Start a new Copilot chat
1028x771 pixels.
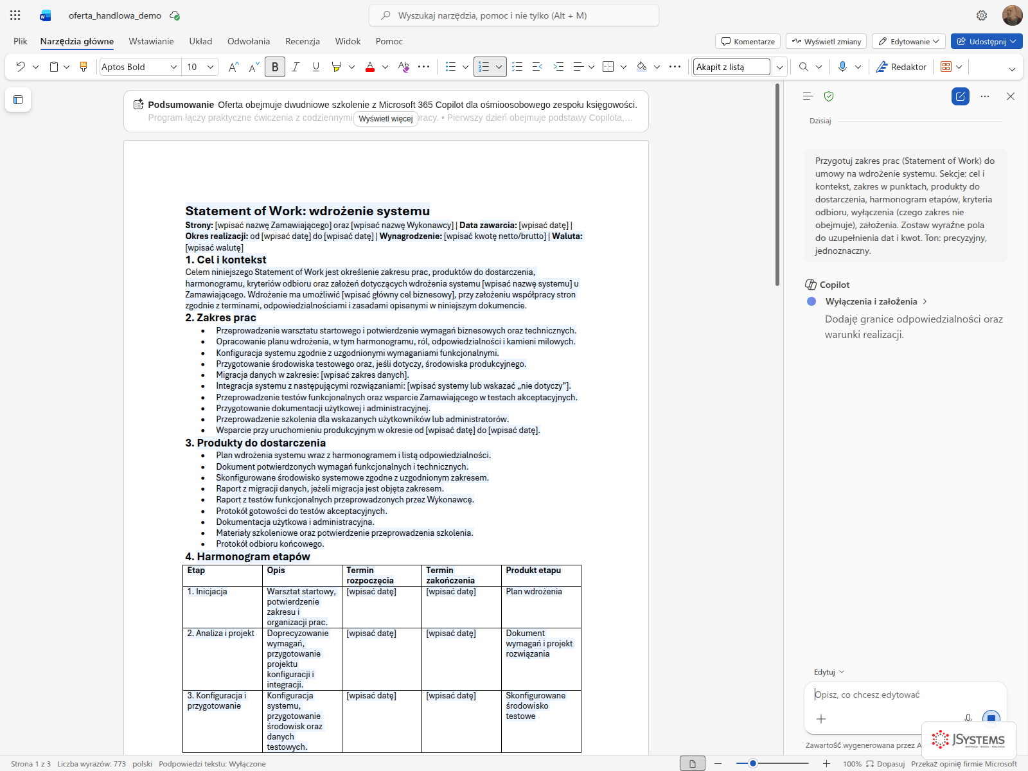tap(961, 96)
